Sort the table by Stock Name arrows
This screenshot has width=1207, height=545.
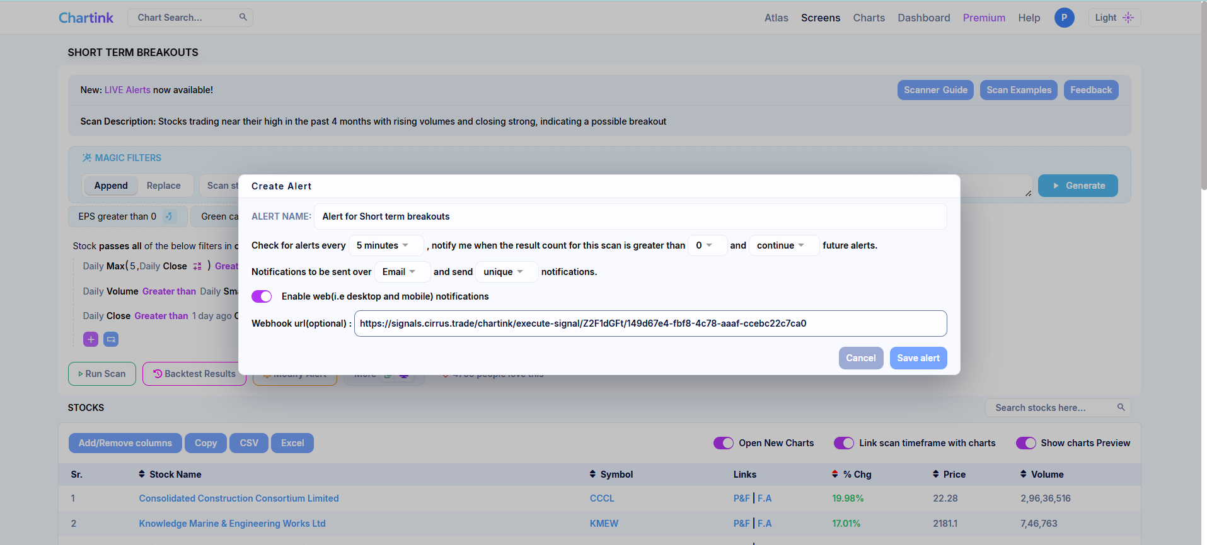point(142,474)
